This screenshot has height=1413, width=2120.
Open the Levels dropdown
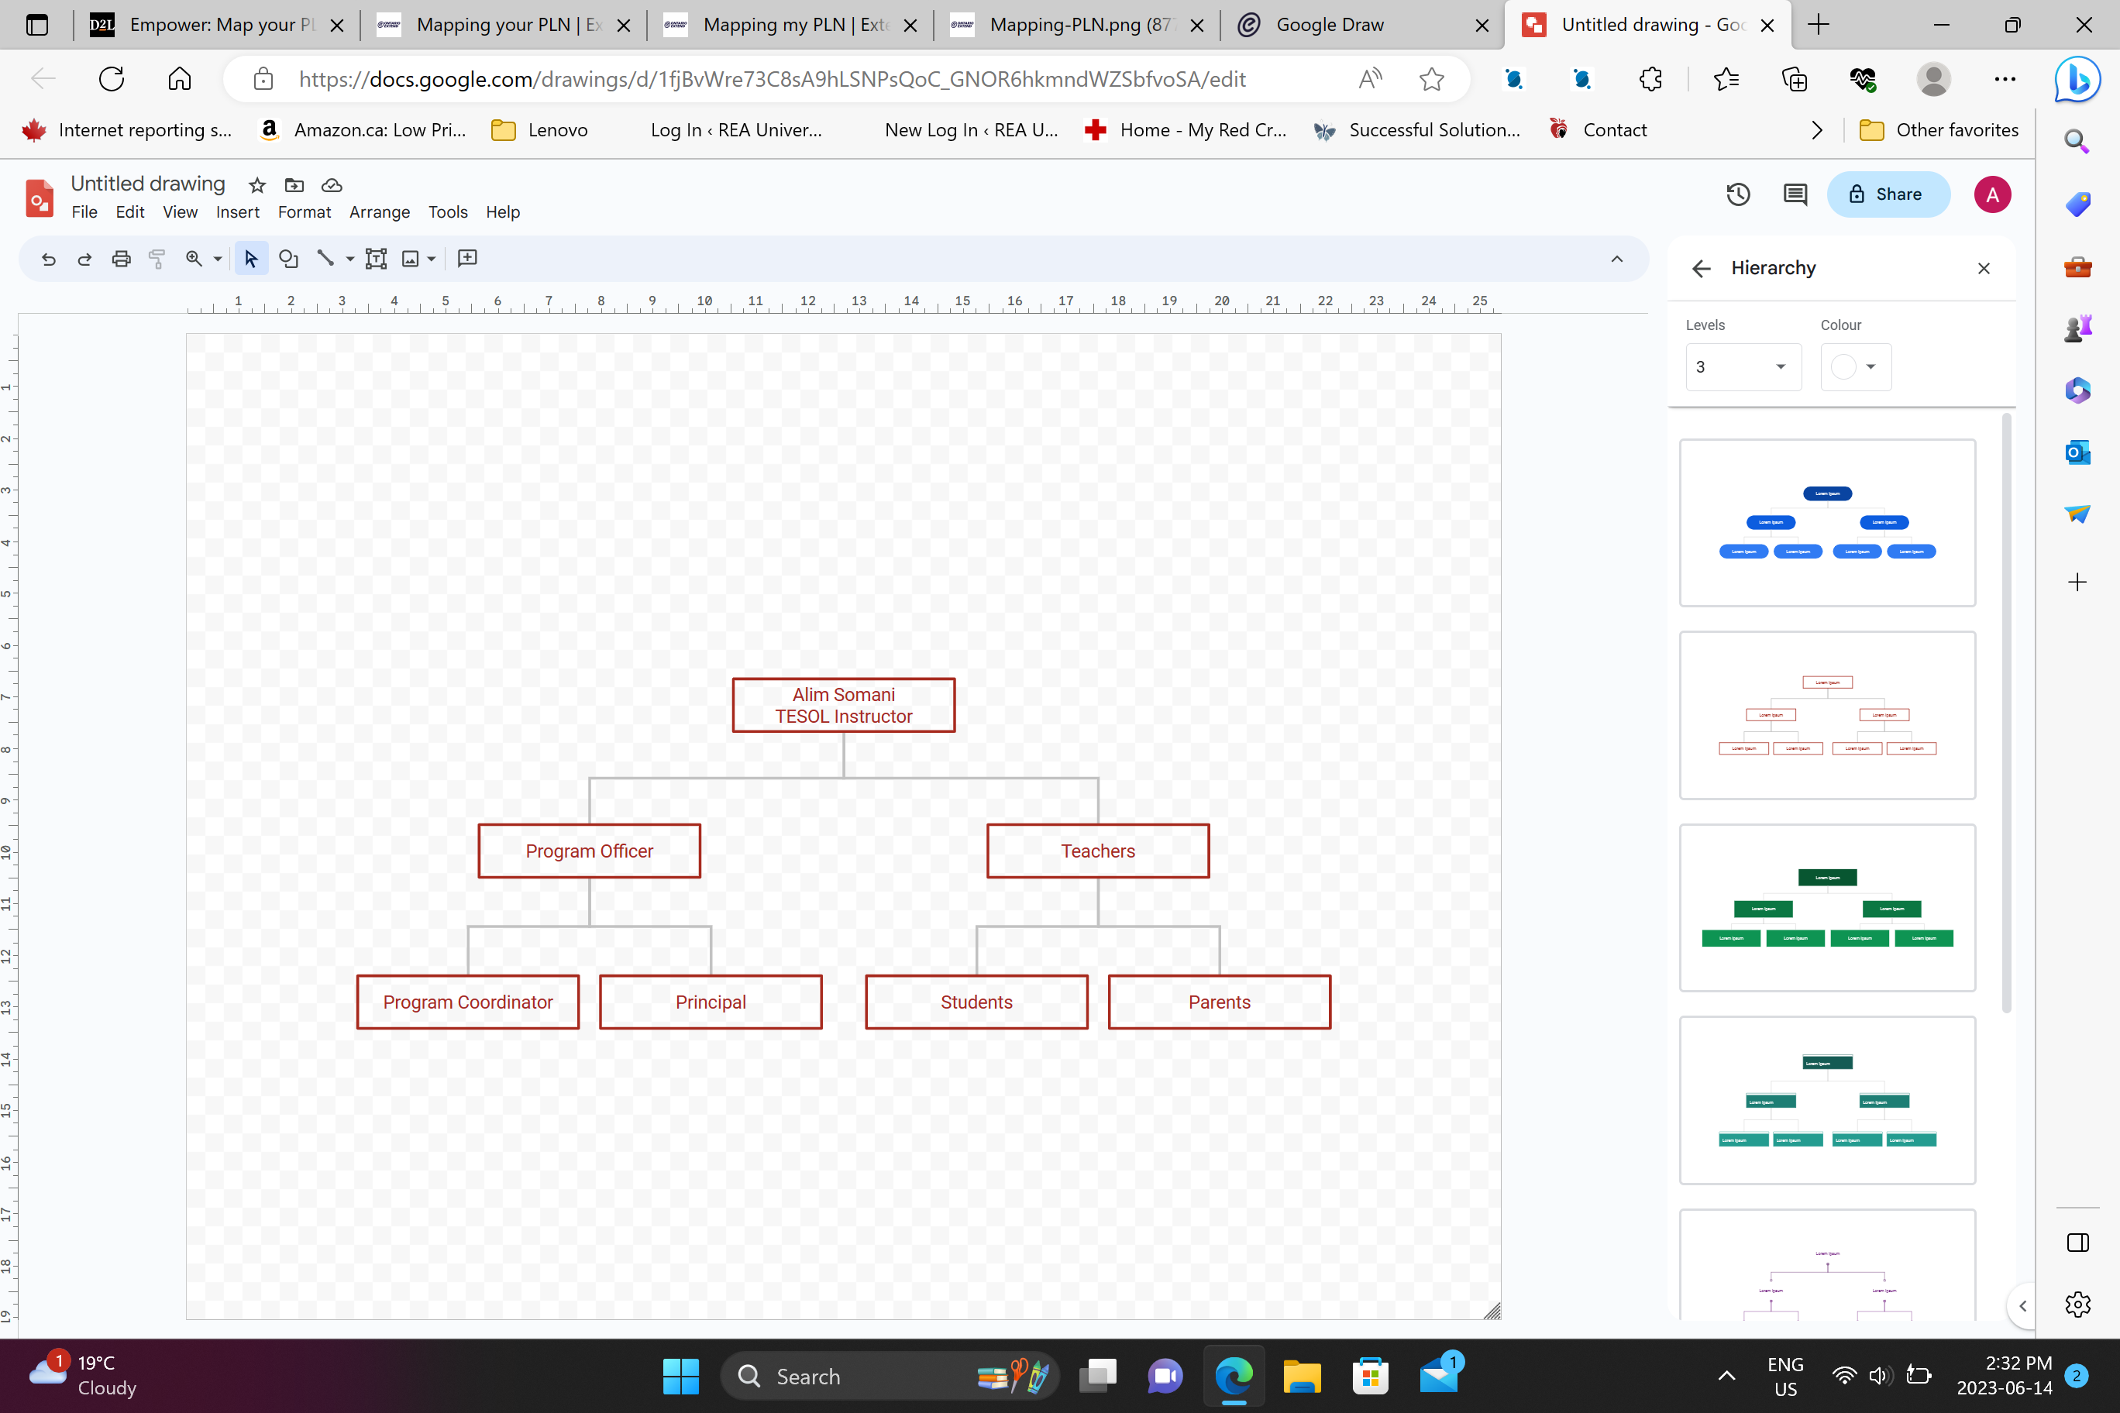1743,366
